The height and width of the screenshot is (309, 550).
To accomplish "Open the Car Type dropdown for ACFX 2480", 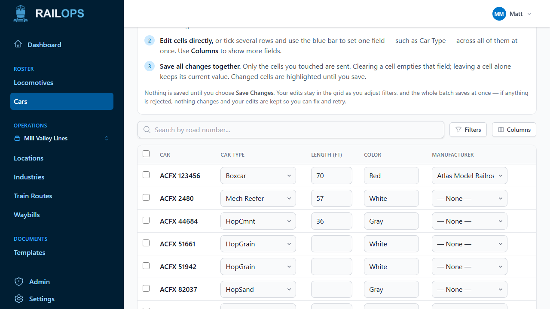I will (258, 198).
